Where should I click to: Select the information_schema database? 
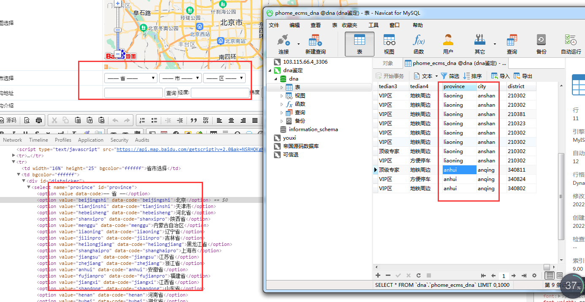click(x=313, y=129)
